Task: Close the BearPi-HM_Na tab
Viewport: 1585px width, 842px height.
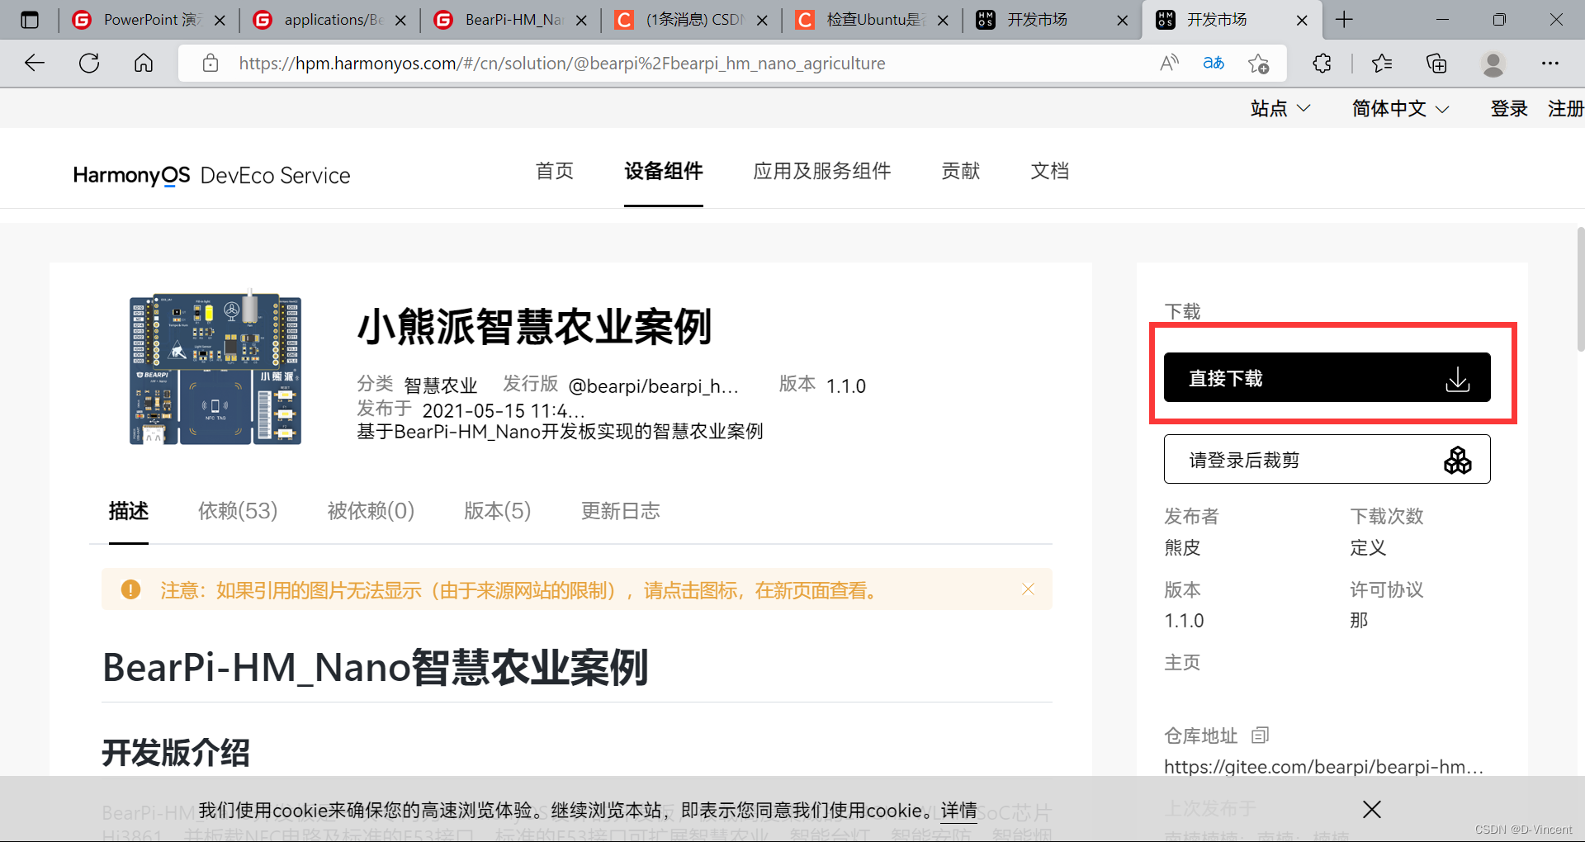Action: point(581,21)
